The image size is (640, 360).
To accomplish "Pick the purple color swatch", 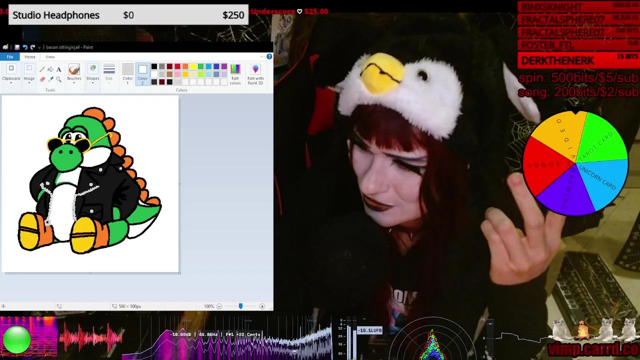I will coord(224,66).
